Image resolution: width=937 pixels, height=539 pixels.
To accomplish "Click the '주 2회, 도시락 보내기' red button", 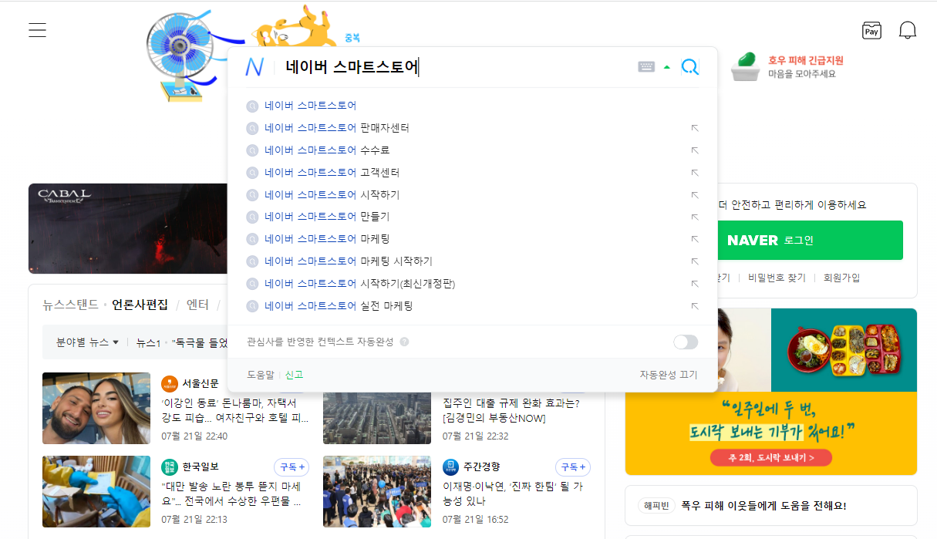I will click(x=771, y=458).
